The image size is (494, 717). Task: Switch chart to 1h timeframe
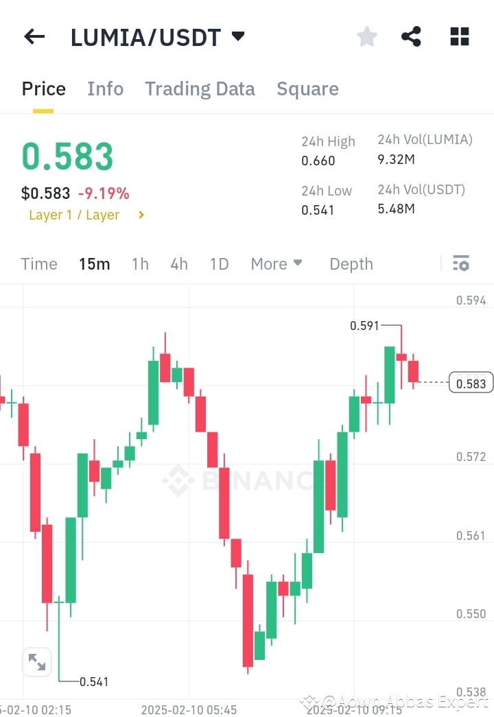(x=140, y=263)
